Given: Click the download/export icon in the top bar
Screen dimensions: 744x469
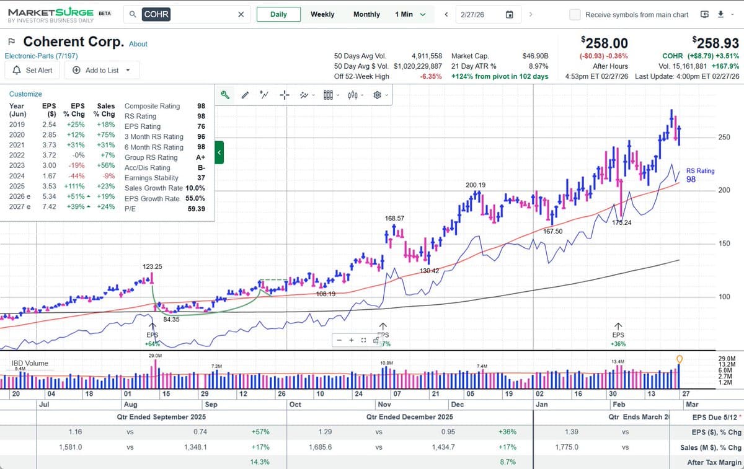Looking at the screenshot, I should tap(720, 14).
